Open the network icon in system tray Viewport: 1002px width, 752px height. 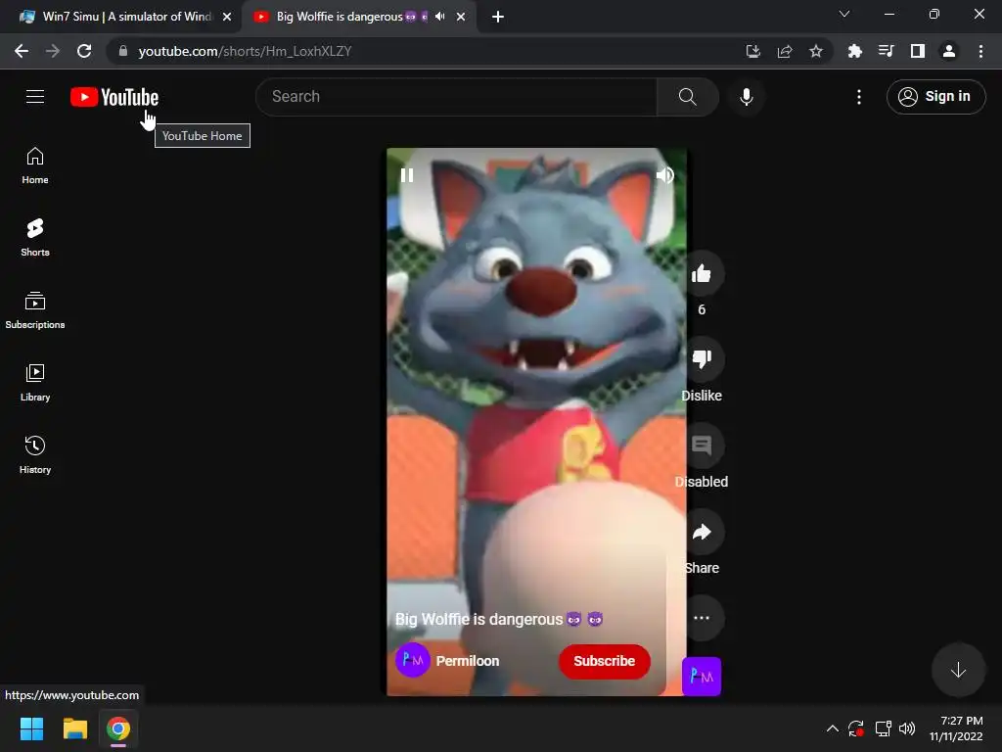click(x=884, y=728)
